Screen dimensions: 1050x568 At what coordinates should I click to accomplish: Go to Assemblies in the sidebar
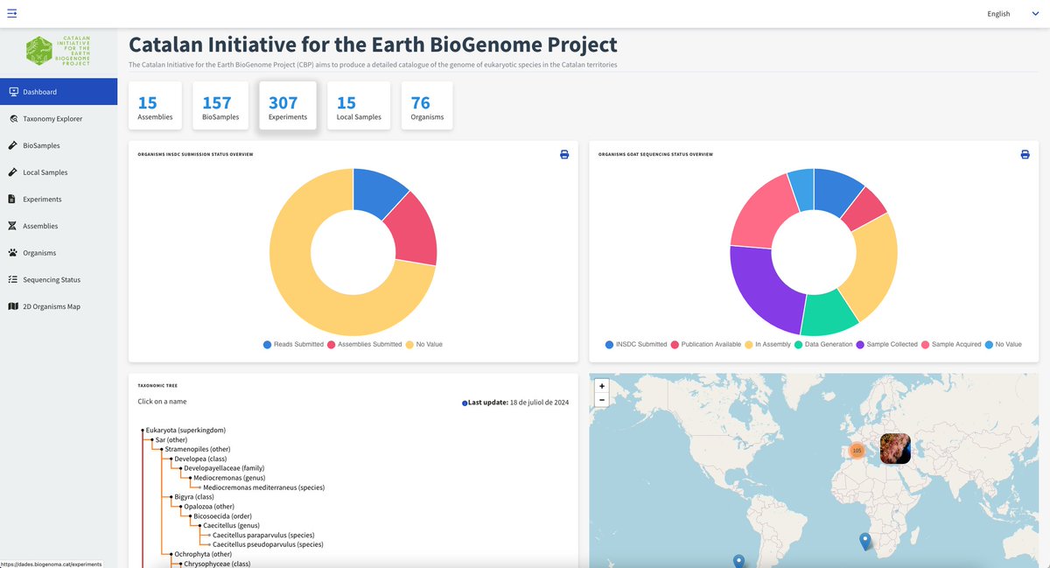pyautogui.click(x=59, y=226)
